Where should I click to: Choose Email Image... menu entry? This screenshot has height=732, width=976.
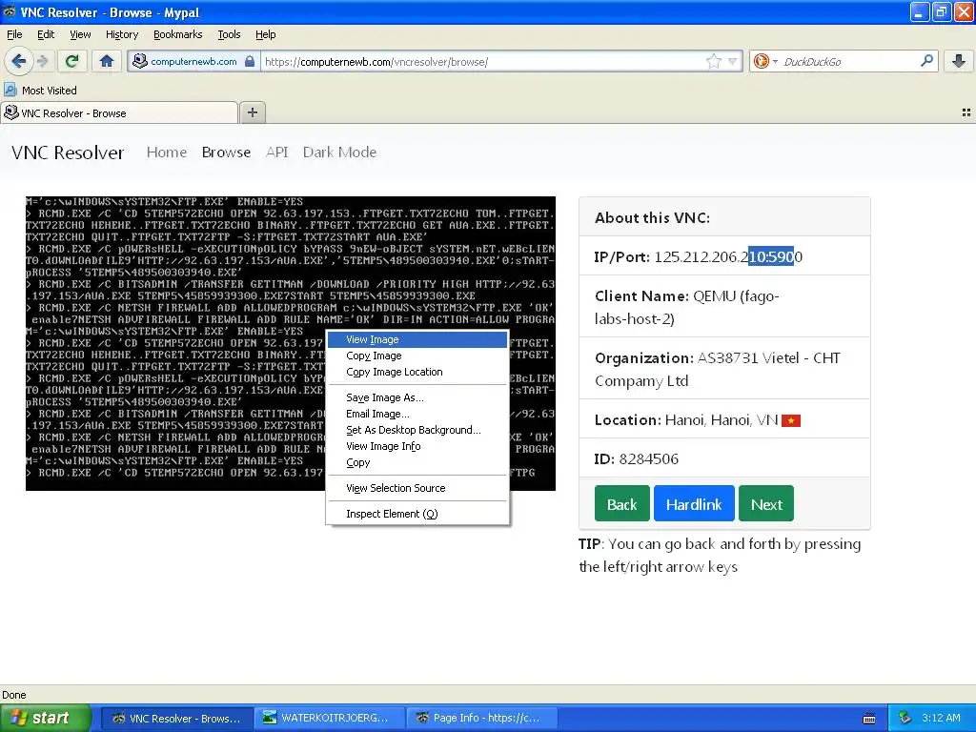coord(417,414)
